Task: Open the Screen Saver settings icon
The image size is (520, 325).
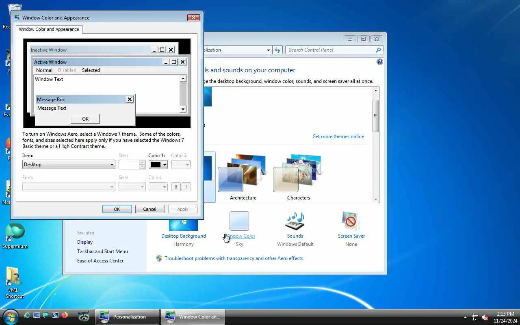Action: pyautogui.click(x=351, y=221)
